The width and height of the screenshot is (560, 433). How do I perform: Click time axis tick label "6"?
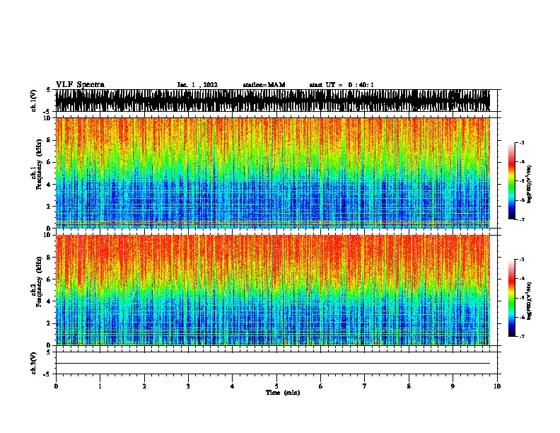321,386
